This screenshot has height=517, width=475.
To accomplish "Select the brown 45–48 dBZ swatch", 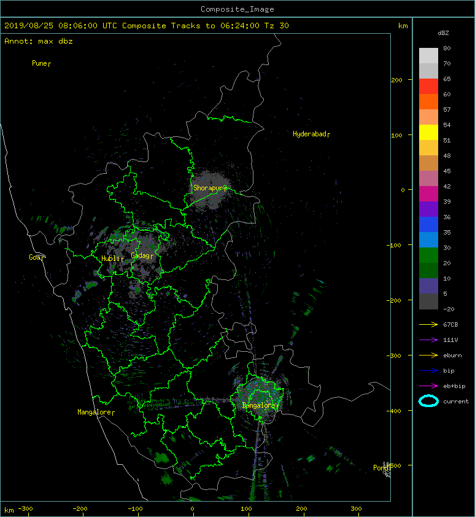I will coord(428,163).
